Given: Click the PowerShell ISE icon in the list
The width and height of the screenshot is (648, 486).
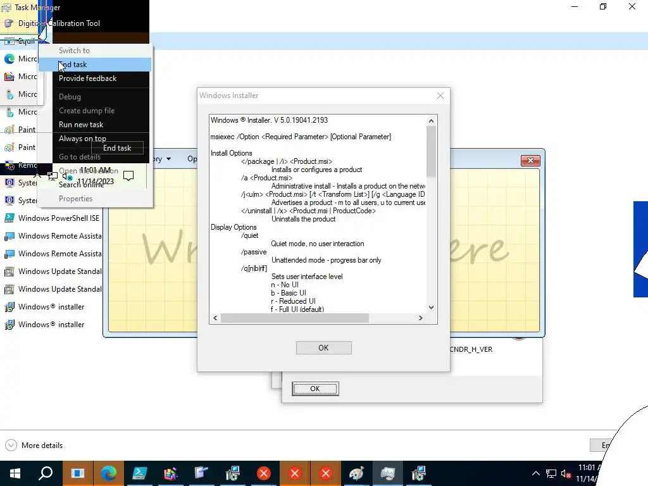Looking at the screenshot, I should [x=9, y=218].
